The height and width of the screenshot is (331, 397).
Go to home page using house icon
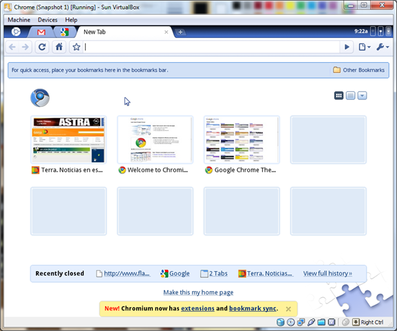click(59, 47)
